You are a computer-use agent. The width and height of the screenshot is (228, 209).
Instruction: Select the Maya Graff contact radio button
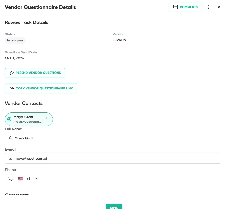[9, 119]
